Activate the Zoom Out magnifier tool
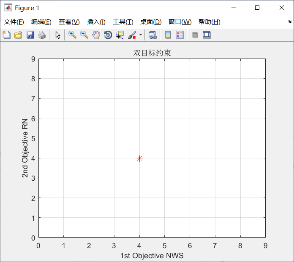 point(84,35)
